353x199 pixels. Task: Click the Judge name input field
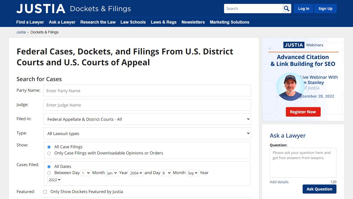pyautogui.click(x=147, y=105)
